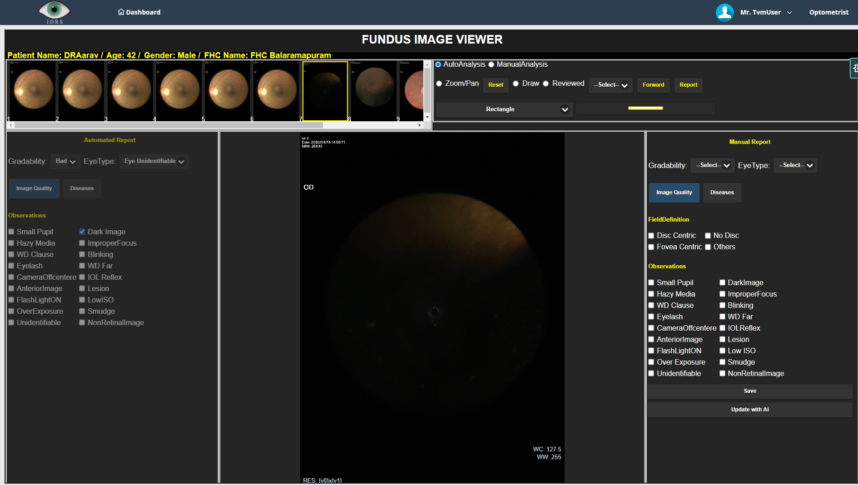Choose the AutoAnalysis radio option
Viewport: 858px width, 485px height.
click(x=438, y=64)
